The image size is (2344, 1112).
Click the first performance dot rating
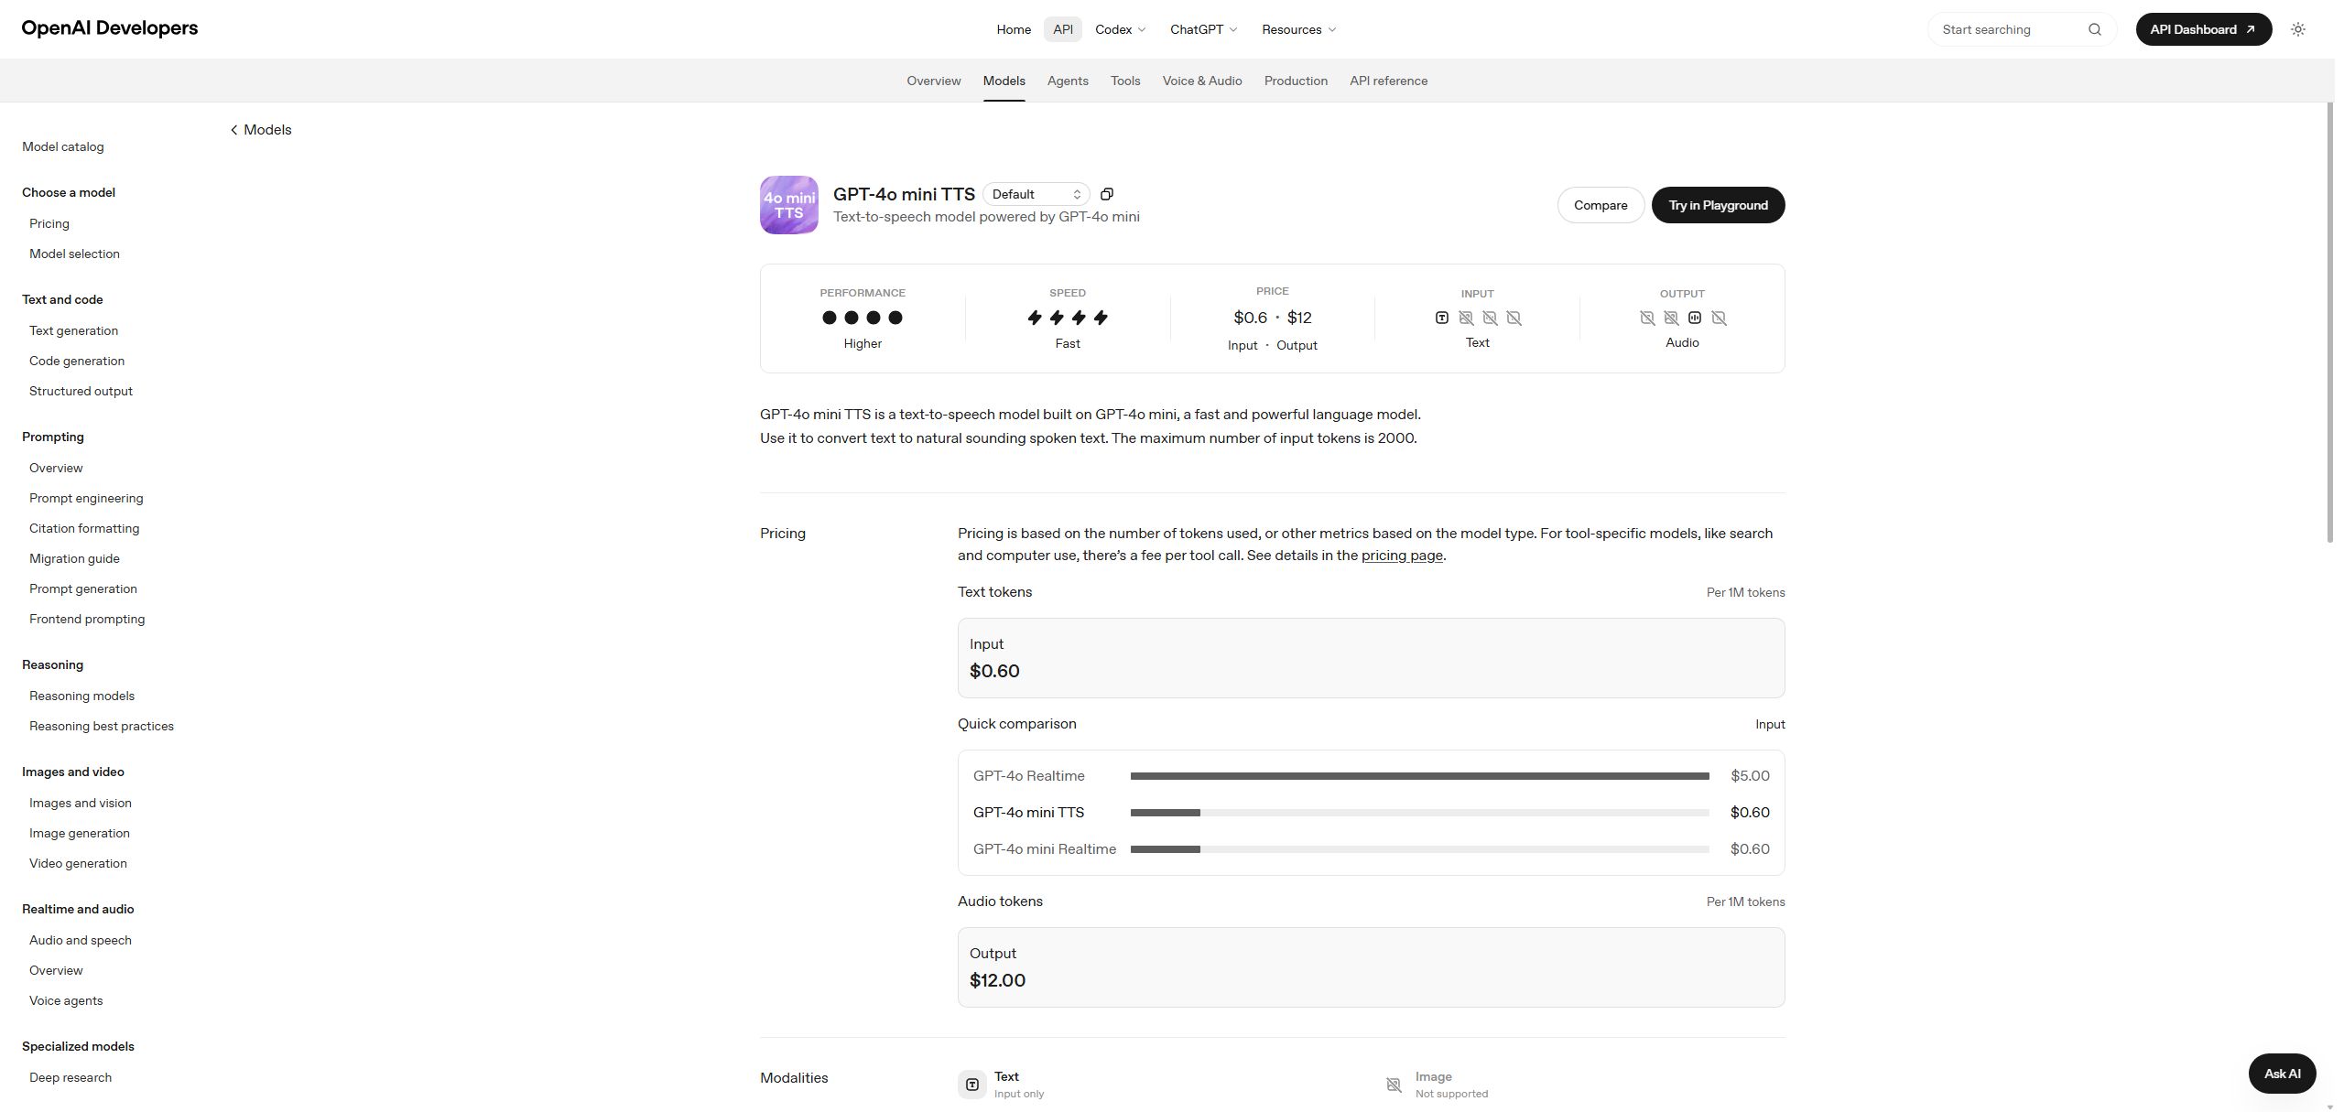tap(830, 318)
